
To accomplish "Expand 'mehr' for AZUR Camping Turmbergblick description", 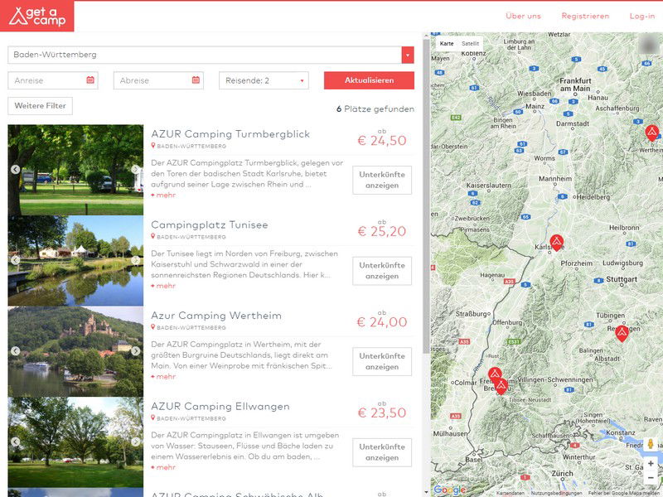I will coord(163,195).
